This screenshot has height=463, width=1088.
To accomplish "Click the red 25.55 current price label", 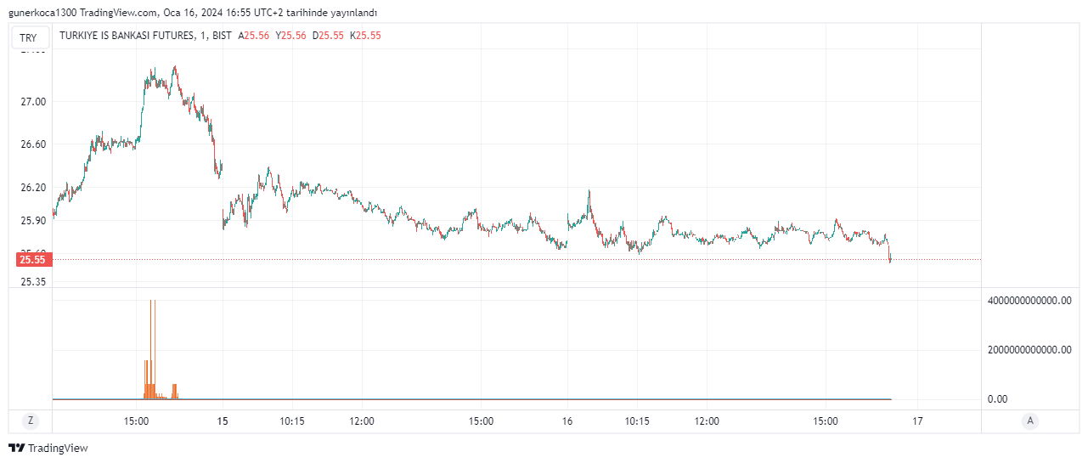I will pos(34,260).
